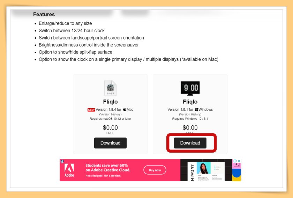The width and height of the screenshot is (293, 198).
Task: Click the red NEW badge
Action: 91,110
